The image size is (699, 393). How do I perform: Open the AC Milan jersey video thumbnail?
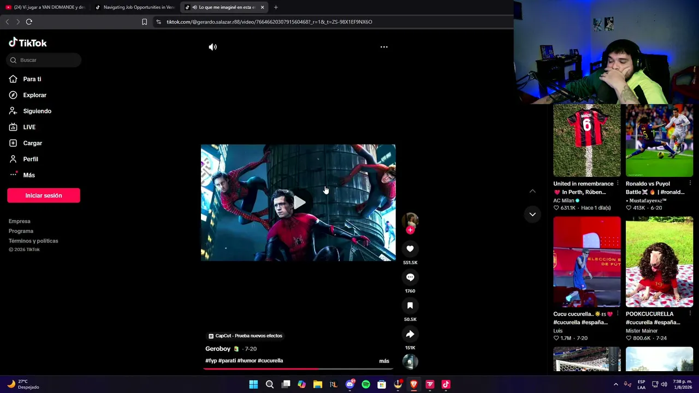click(587, 141)
